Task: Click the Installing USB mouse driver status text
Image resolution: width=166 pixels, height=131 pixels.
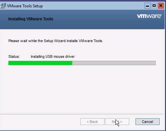Action: (x=53, y=56)
